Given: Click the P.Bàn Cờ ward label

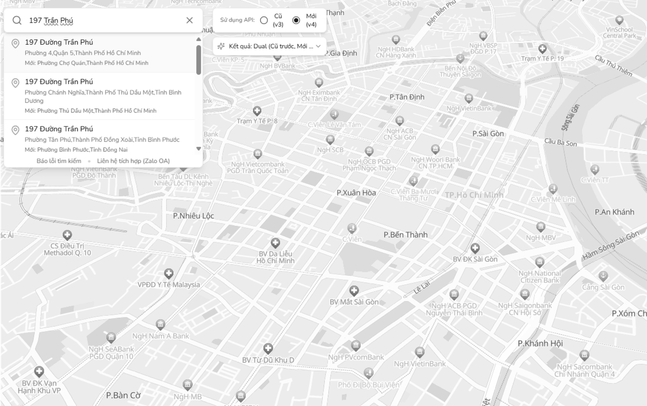Looking at the screenshot, I should click(x=123, y=395).
